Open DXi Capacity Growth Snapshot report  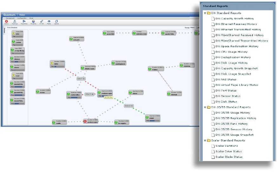pyautogui.click(x=236, y=68)
